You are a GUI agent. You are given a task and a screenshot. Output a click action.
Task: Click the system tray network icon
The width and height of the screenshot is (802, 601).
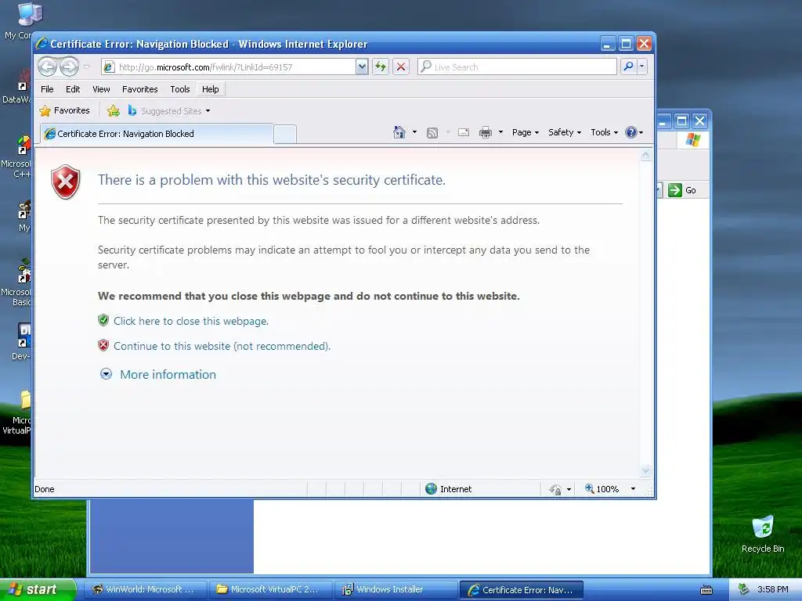(x=743, y=590)
